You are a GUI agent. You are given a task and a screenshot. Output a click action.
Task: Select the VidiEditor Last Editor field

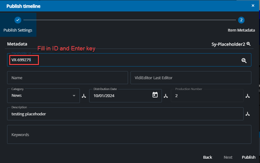coord(191,78)
